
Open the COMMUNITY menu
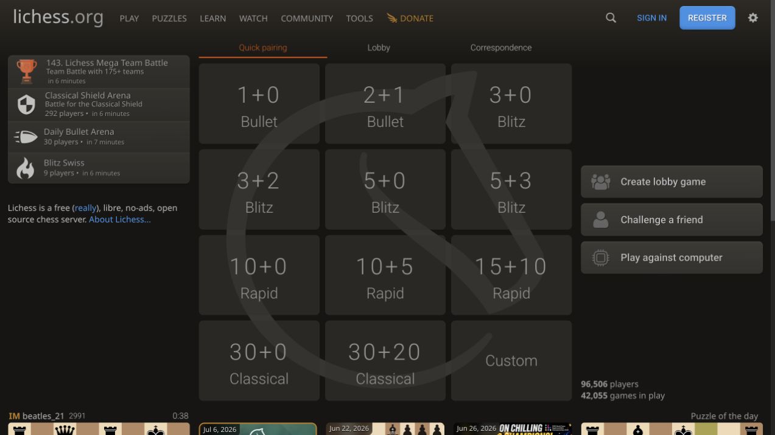(307, 18)
